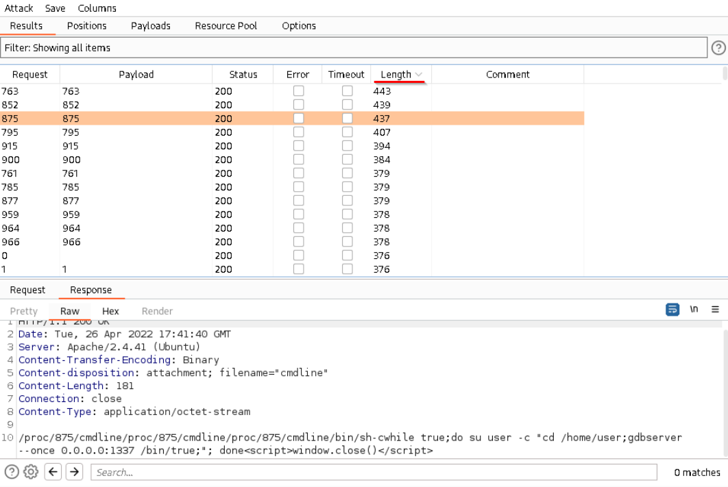Toggle the Error checkbox for request 763
The height and width of the screenshot is (487, 728).
[299, 91]
